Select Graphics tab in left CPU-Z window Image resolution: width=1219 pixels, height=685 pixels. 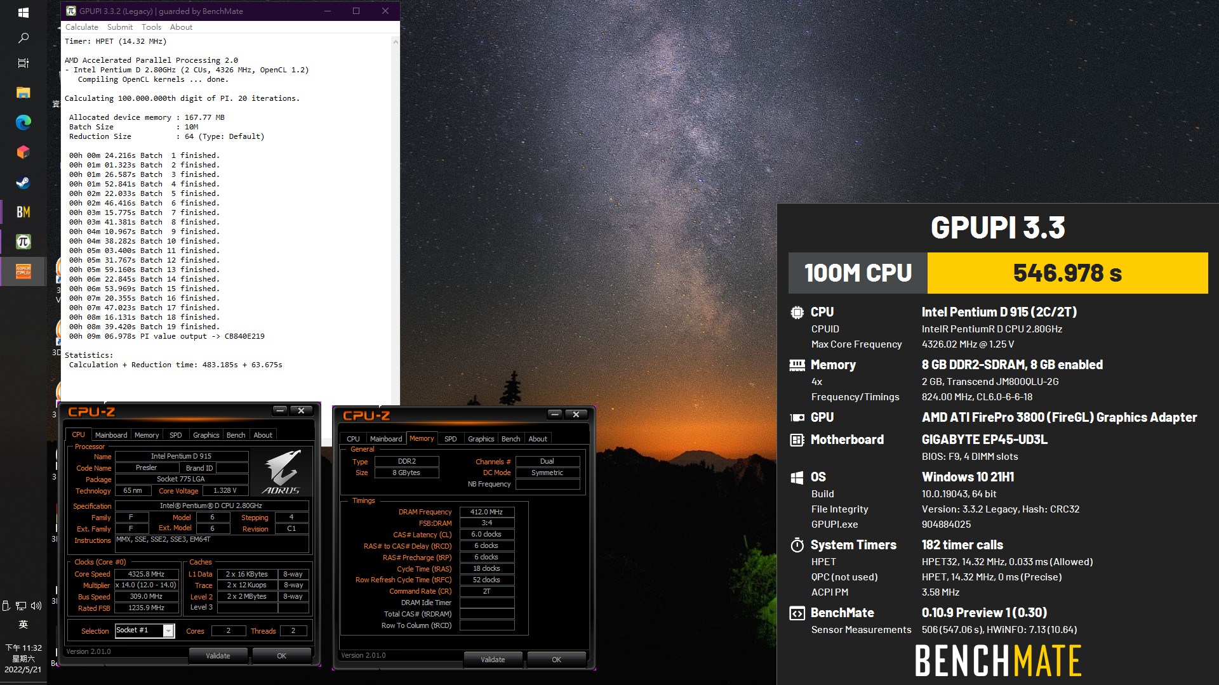(x=206, y=435)
